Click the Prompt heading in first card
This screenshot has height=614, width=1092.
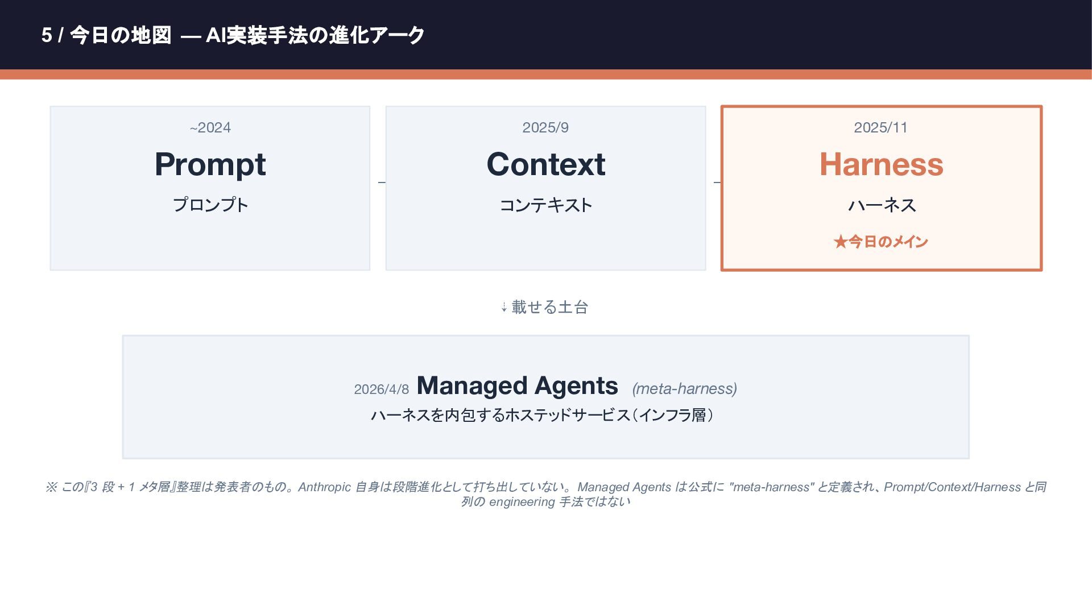pos(210,164)
